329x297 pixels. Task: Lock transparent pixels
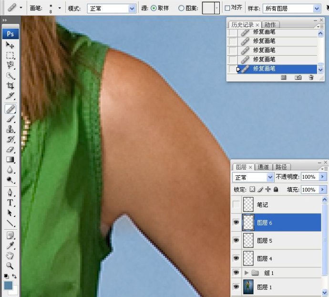point(252,189)
